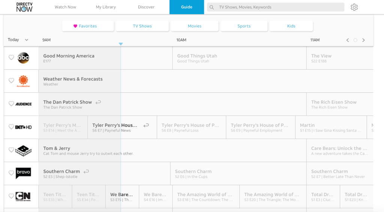
Task: Select Amazing World S3 E18 The Countdown
Action: point(206,197)
